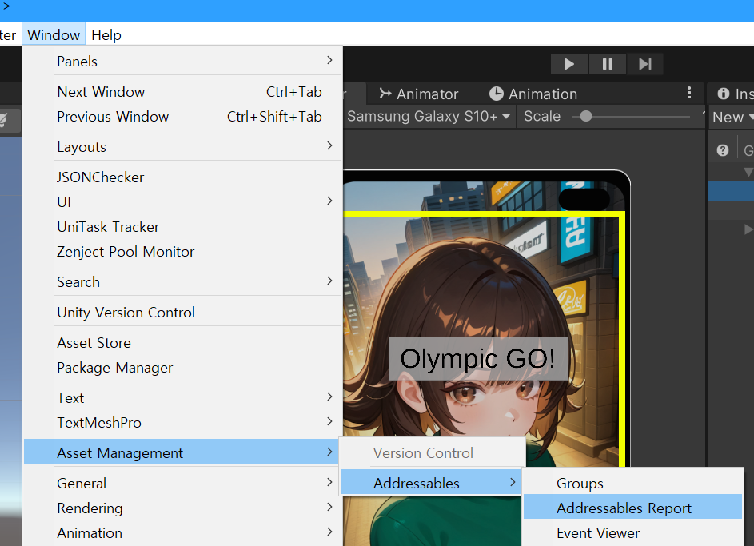Viewport: 754px width, 546px height.
Task: Open the Asset Store entry
Action: [x=183, y=342]
